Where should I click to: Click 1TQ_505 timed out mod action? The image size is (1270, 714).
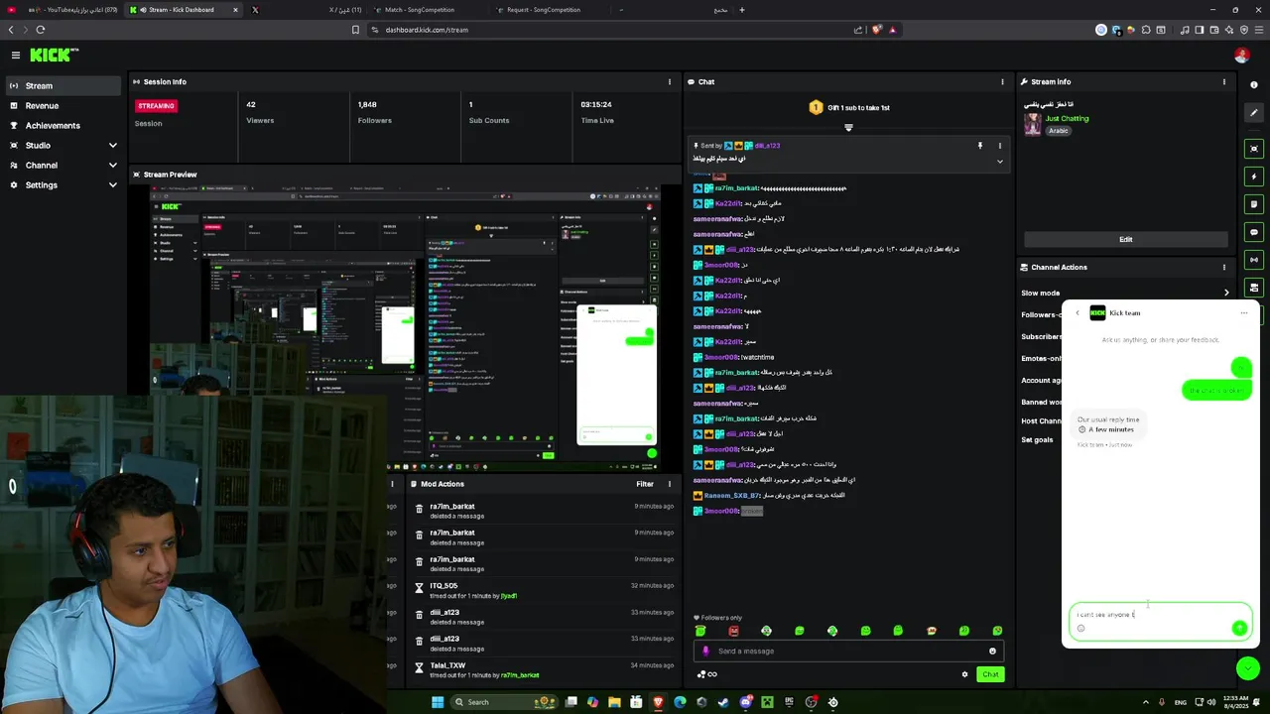tap(544, 590)
